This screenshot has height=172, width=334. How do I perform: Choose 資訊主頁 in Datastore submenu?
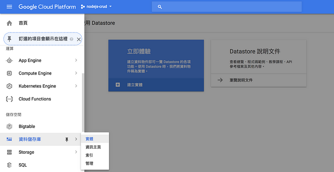tap(95, 147)
